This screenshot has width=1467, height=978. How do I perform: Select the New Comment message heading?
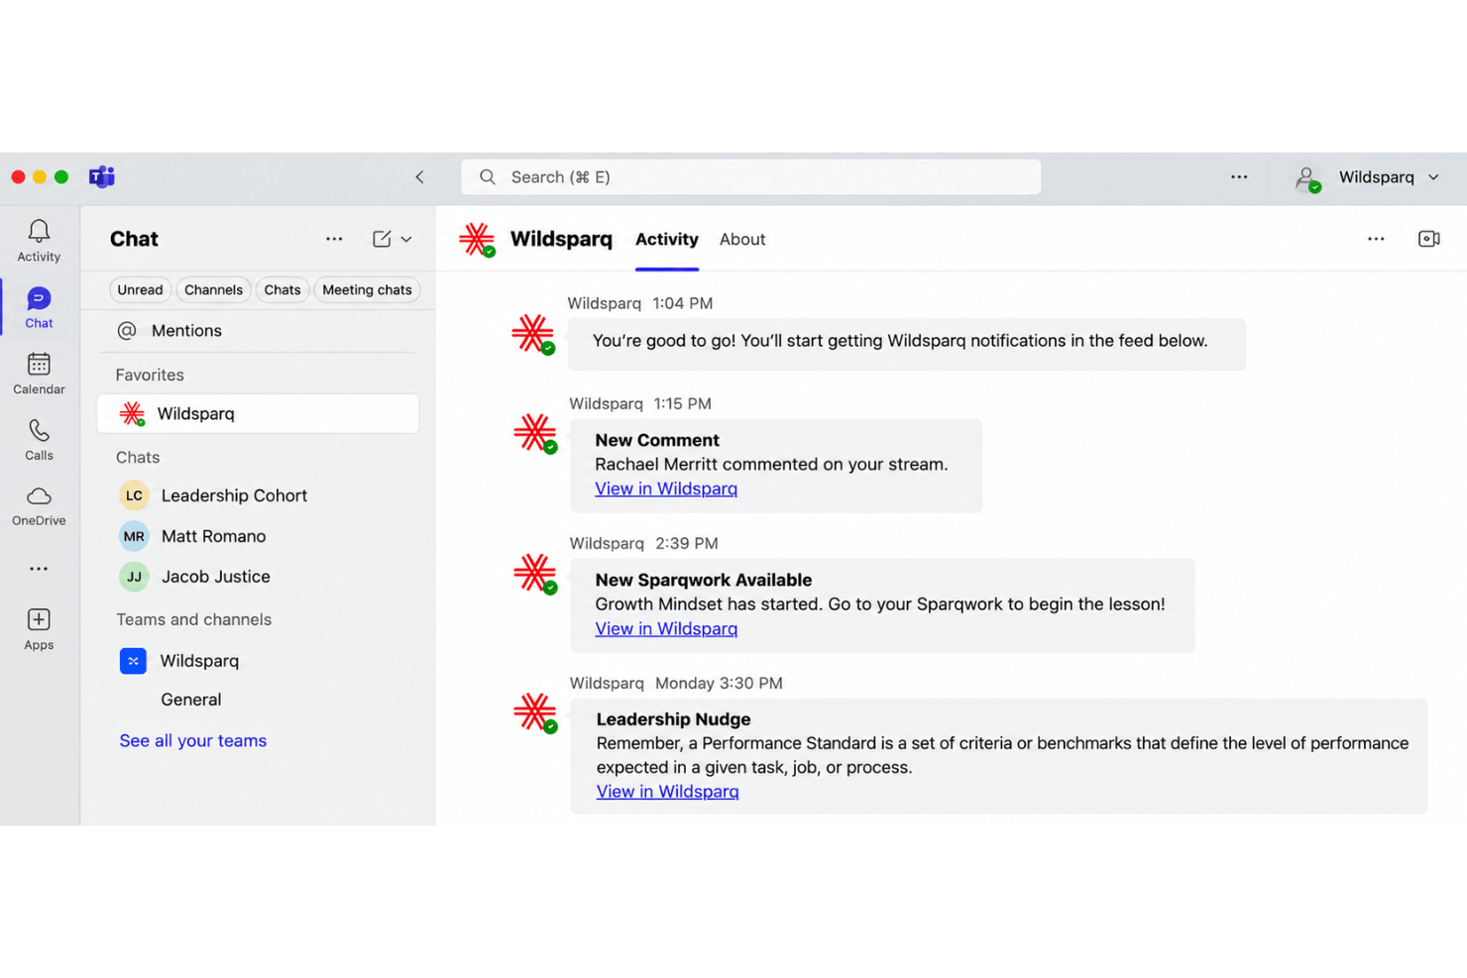point(657,440)
